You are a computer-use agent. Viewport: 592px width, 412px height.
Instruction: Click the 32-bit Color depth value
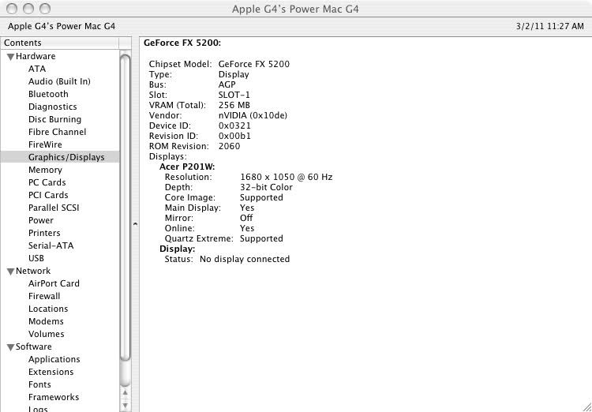266,187
